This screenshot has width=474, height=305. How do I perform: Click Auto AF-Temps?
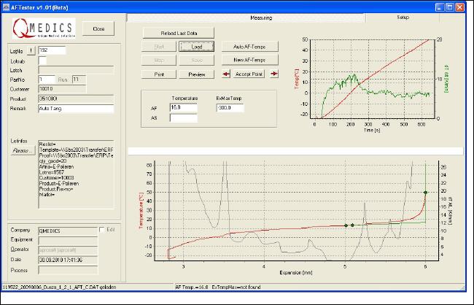pyautogui.click(x=249, y=46)
